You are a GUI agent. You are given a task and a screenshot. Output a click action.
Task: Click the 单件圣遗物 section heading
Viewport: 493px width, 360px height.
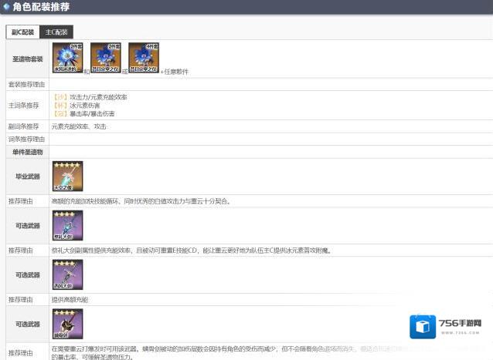27,153
